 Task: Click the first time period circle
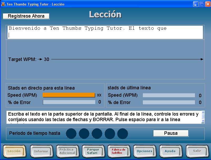(x=71, y=133)
